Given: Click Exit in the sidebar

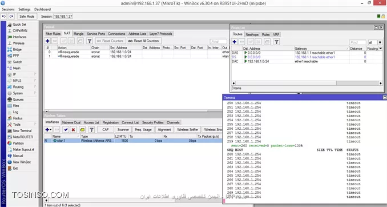Looking at the screenshot, I should point(15,169).
